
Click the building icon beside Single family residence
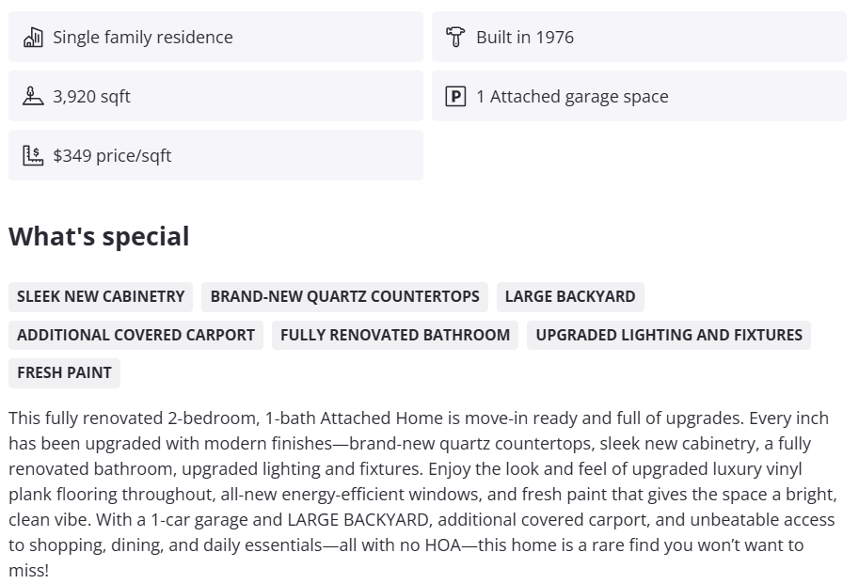(x=33, y=38)
